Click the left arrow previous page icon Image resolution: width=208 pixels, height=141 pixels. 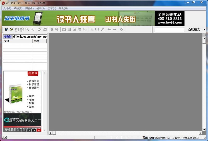109,29
